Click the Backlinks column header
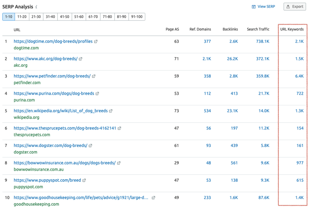Image resolution: width=309 pixels, height=208 pixels. 230,29
